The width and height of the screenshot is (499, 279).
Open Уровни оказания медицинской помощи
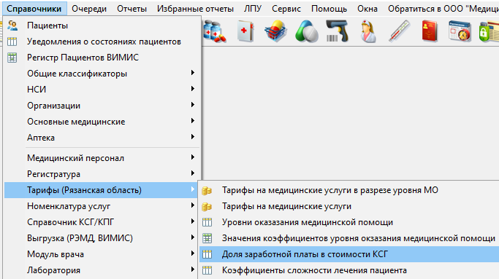349,222
